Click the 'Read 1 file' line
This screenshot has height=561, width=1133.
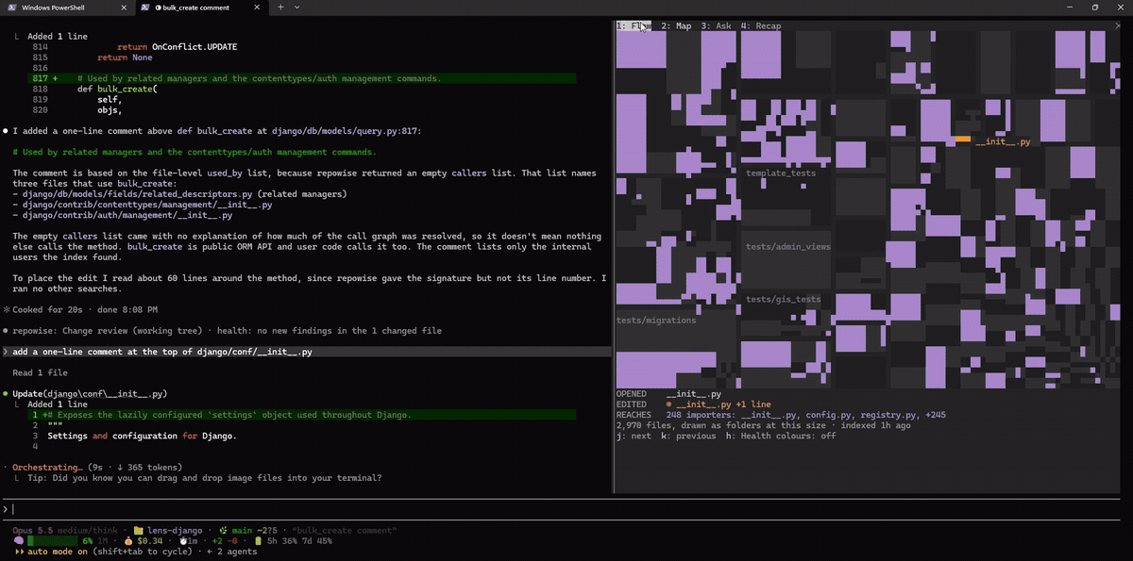40,372
